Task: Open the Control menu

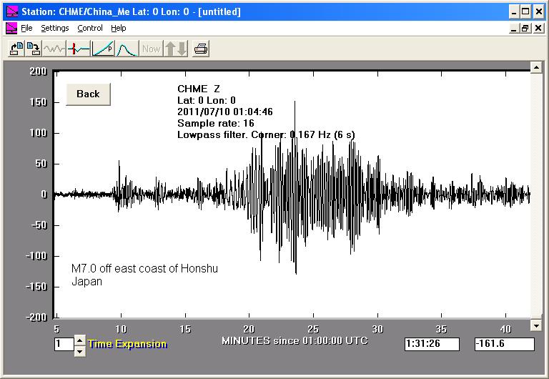Action: point(90,28)
